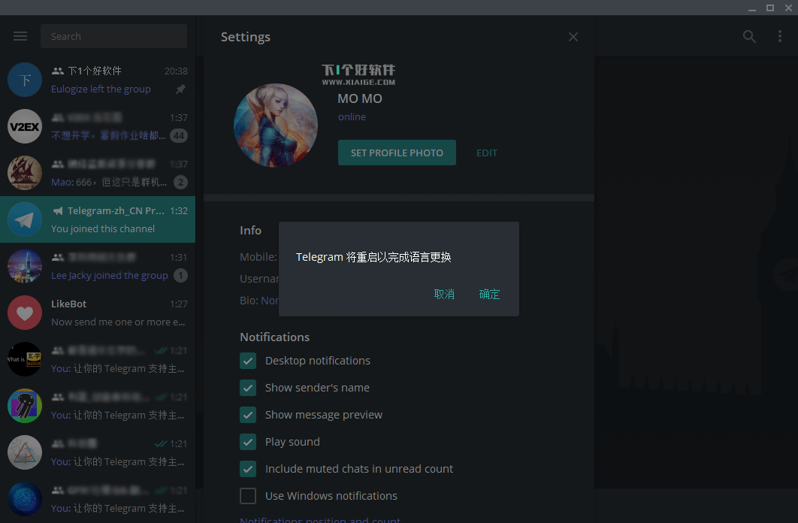Click the You joined this channel text

pos(103,229)
